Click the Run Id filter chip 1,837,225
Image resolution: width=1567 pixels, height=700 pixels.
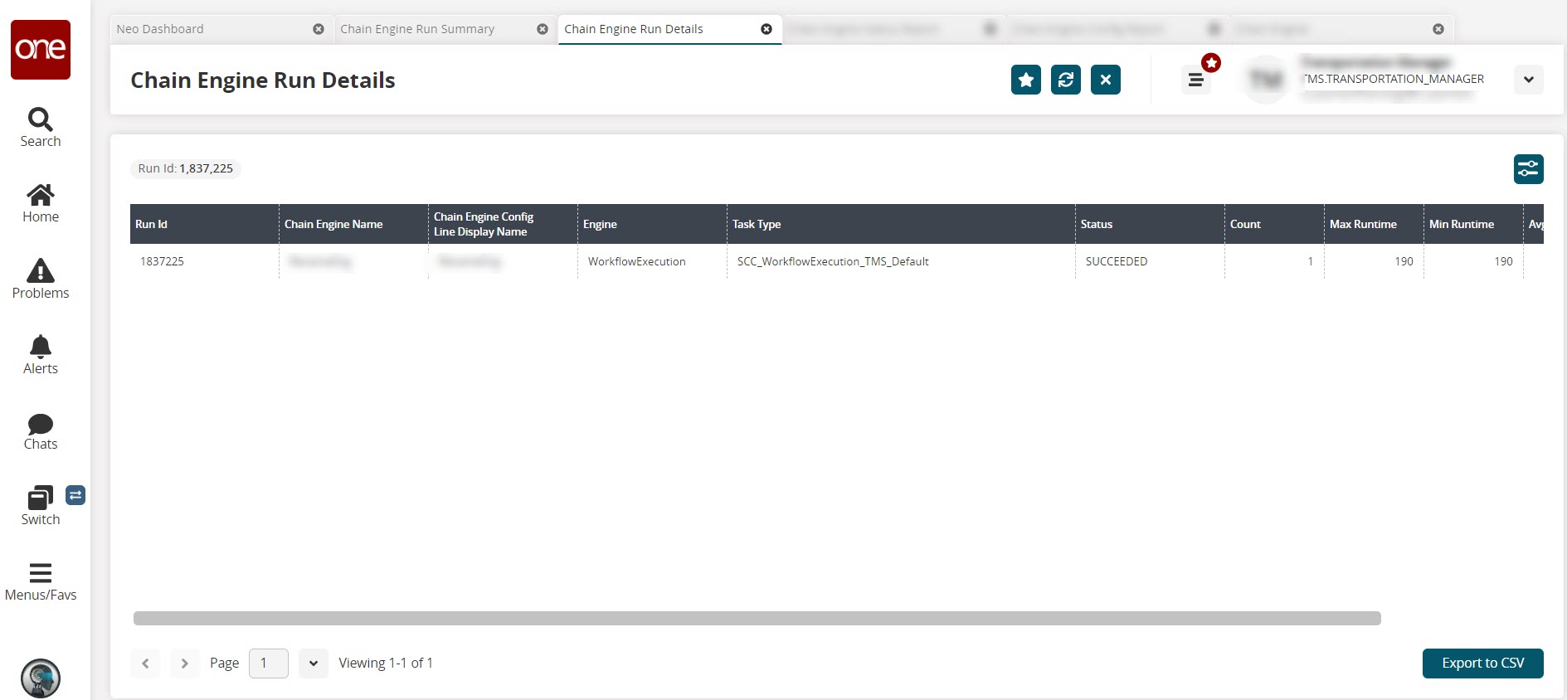click(186, 168)
